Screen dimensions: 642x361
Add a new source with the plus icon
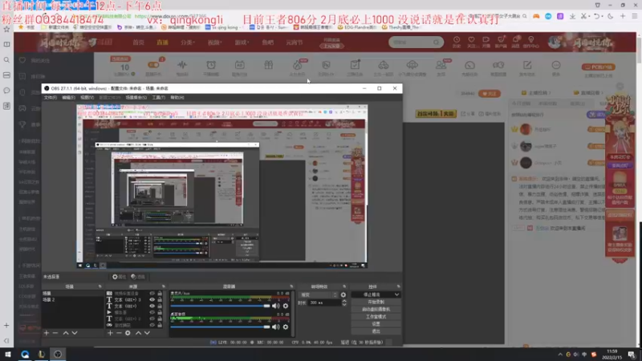(110, 333)
